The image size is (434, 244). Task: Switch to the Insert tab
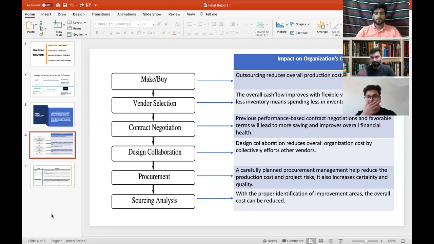[46, 14]
